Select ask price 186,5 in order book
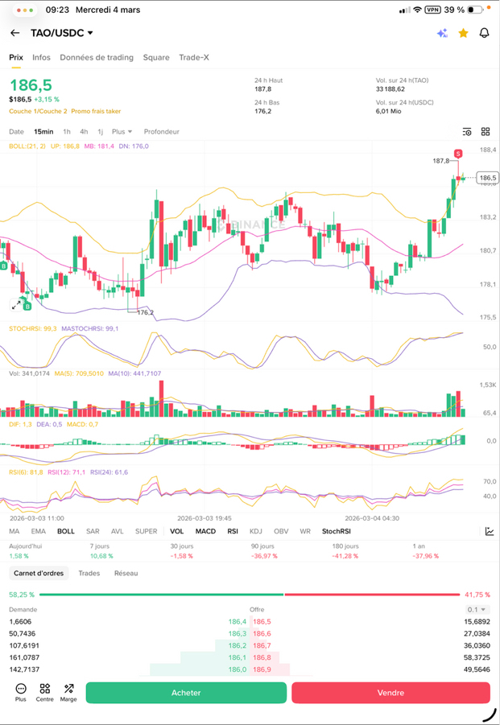This screenshot has height=725, width=500. pyautogui.click(x=262, y=622)
